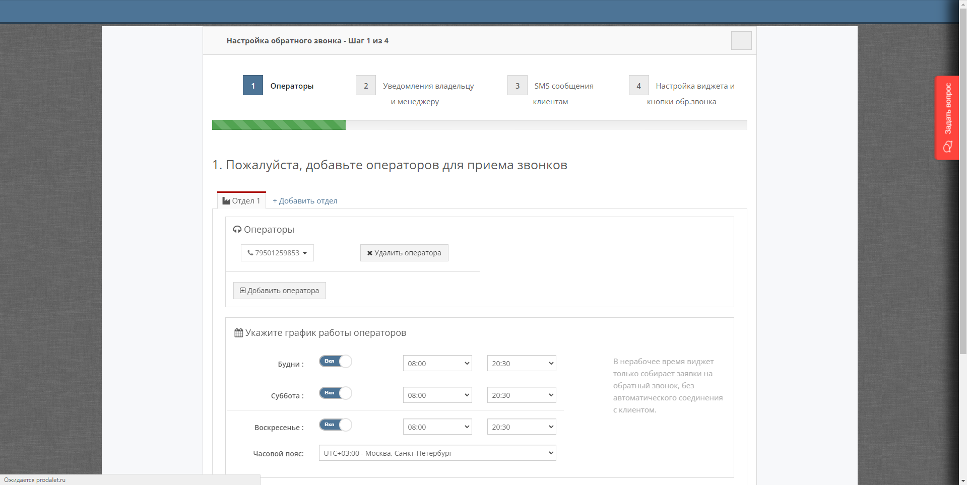Open the operator phone 79501259853 dropdown
The height and width of the screenshot is (485, 967).
(277, 253)
